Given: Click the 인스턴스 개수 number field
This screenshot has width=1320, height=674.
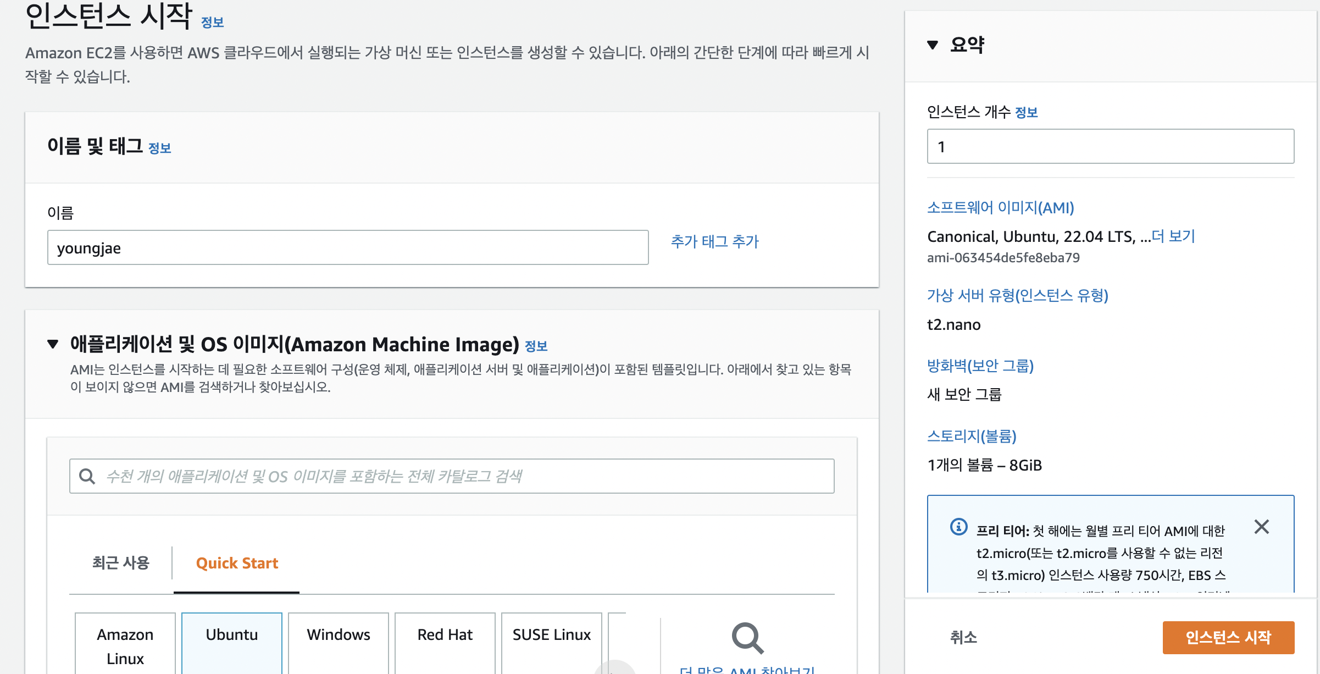Looking at the screenshot, I should [x=1110, y=146].
